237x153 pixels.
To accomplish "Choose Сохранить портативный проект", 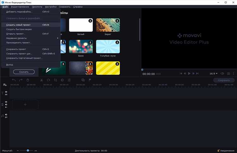I will [x=31, y=58].
